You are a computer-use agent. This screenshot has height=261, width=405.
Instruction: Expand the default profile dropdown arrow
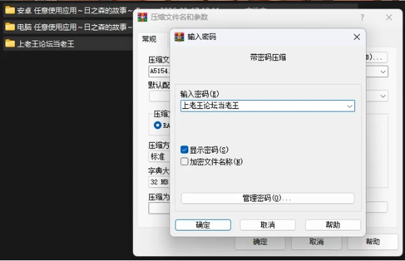pos(383,96)
